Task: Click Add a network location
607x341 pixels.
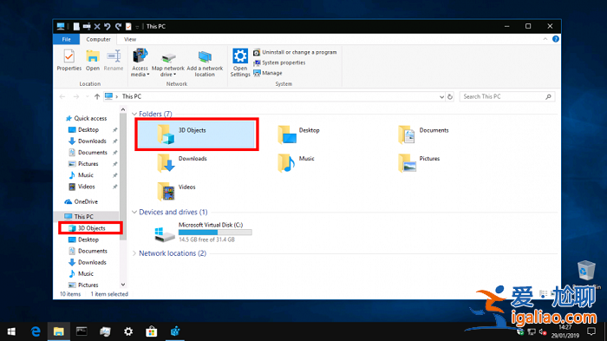Action: tap(205, 62)
